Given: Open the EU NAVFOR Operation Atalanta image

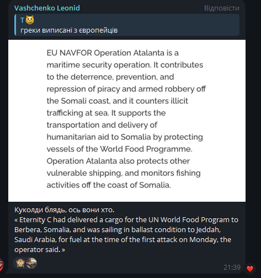Looking at the screenshot, I should tap(127, 120).
